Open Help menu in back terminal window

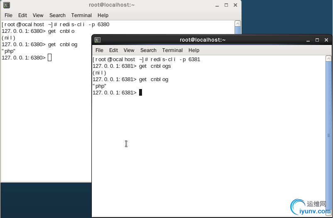point(103,15)
